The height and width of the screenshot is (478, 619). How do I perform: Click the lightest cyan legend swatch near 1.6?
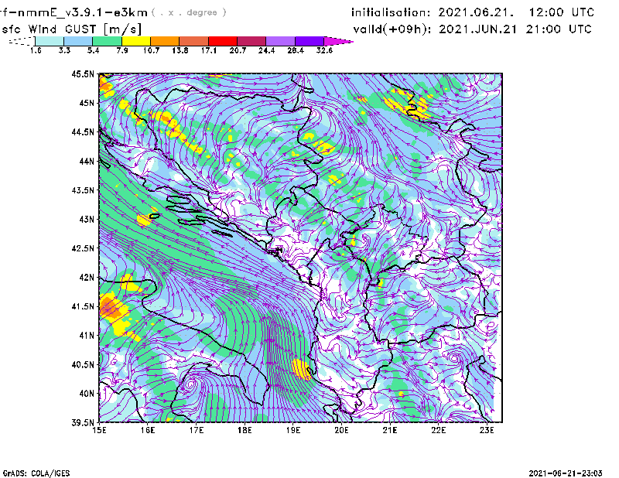click(50, 41)
